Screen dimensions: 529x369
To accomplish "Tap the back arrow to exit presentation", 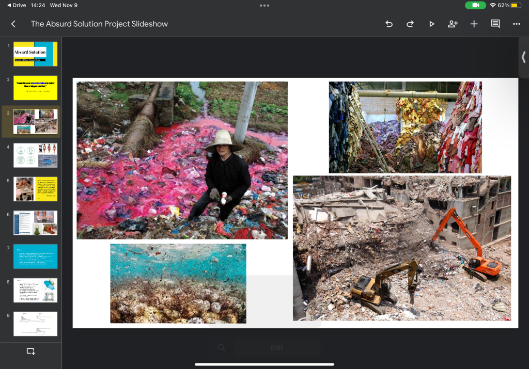I will coord(13,24).
